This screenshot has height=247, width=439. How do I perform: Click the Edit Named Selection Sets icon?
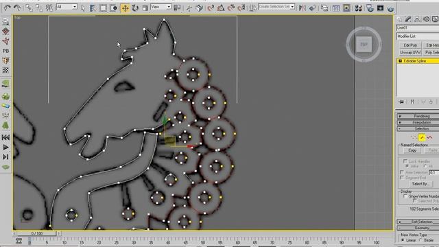tap(252, 8)
